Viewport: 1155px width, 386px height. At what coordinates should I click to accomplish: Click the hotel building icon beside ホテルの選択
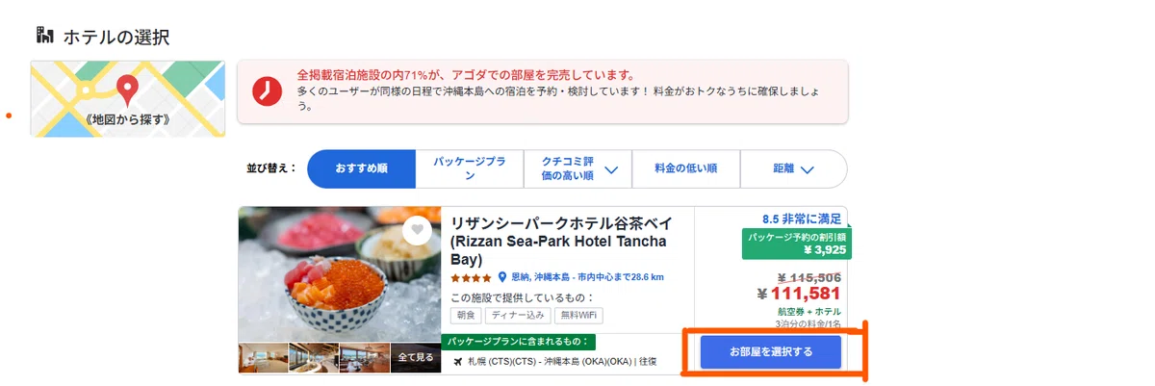(x=45, y=37)
